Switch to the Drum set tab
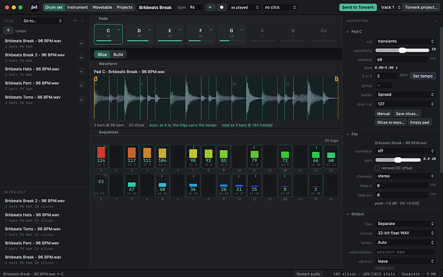The height and width of the screenshot is (277, 443). 54,7
